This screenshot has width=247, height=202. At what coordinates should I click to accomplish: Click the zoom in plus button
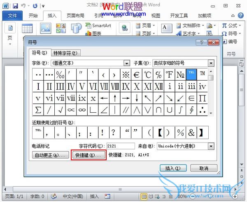click(235, 196)
